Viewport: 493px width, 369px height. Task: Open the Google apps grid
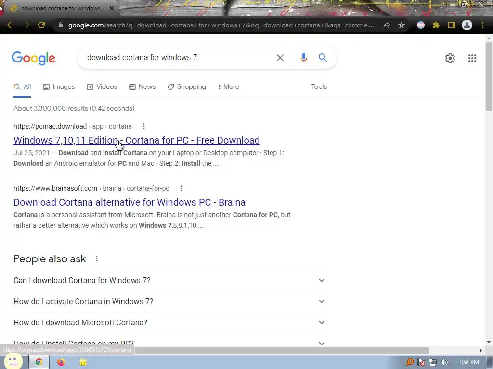tap(472, 58)
